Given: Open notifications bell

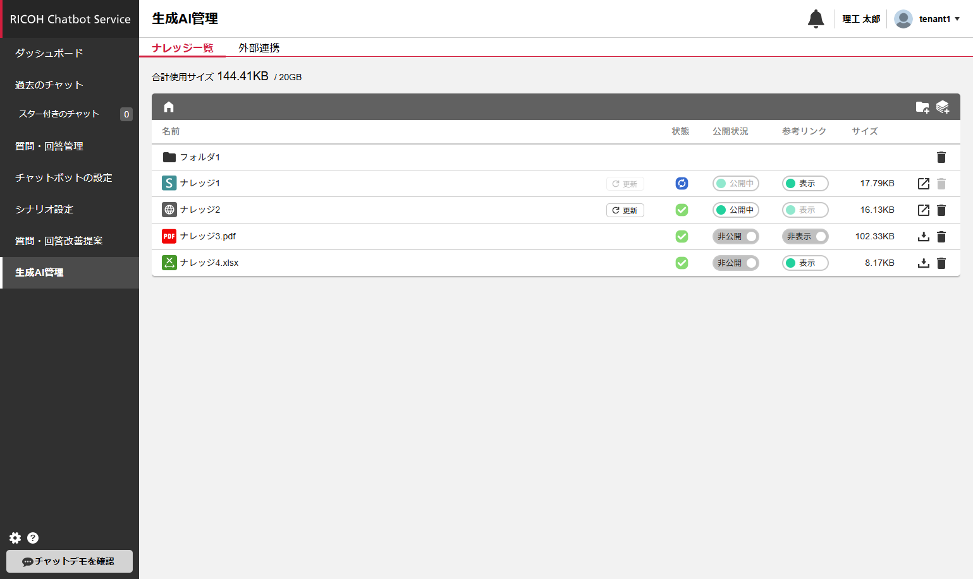Looking at the screenshot, I should point(816,19).
